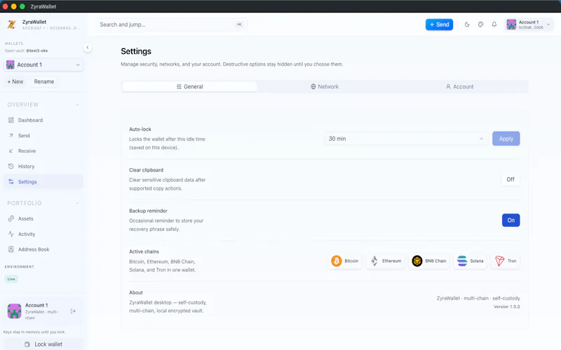Focus the Search and jump field

[x=171, y=24]
